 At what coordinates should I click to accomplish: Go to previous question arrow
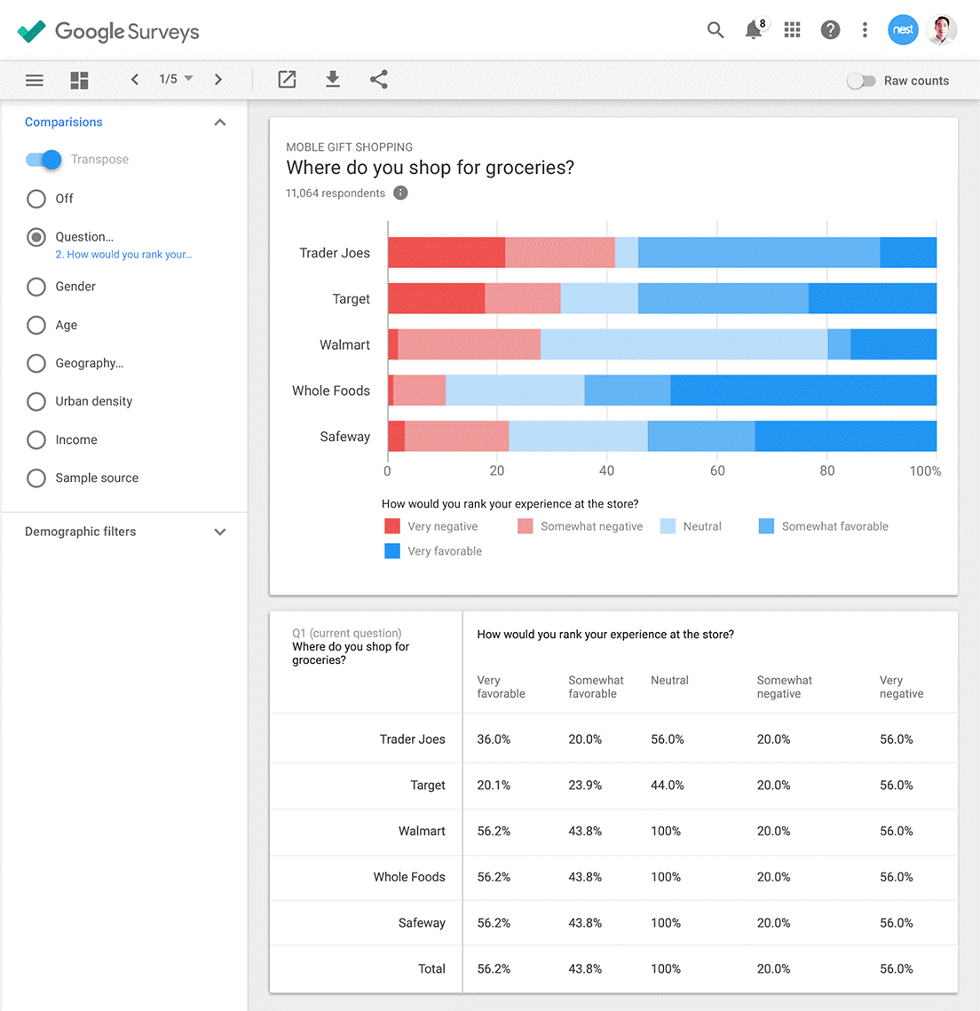pyautogui.click(x=135, y=79)
